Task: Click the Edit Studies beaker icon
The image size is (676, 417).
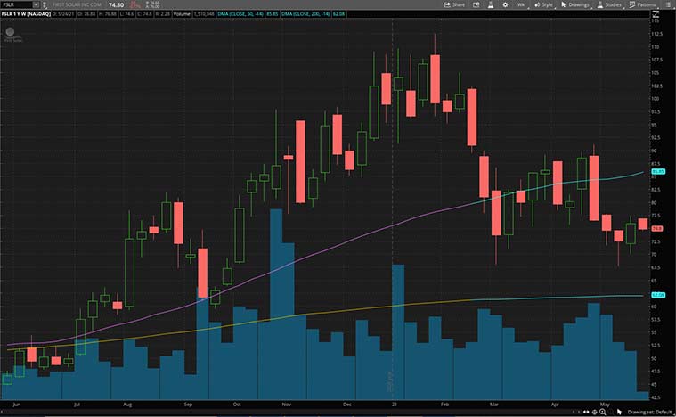Action: pos(491,4)
